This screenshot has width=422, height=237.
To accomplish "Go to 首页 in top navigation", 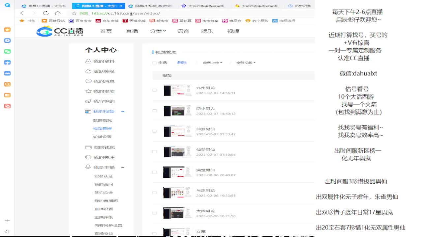I will click(x=106, y=31).
